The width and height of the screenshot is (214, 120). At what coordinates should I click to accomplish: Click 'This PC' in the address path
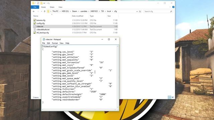tap(55, 11)
